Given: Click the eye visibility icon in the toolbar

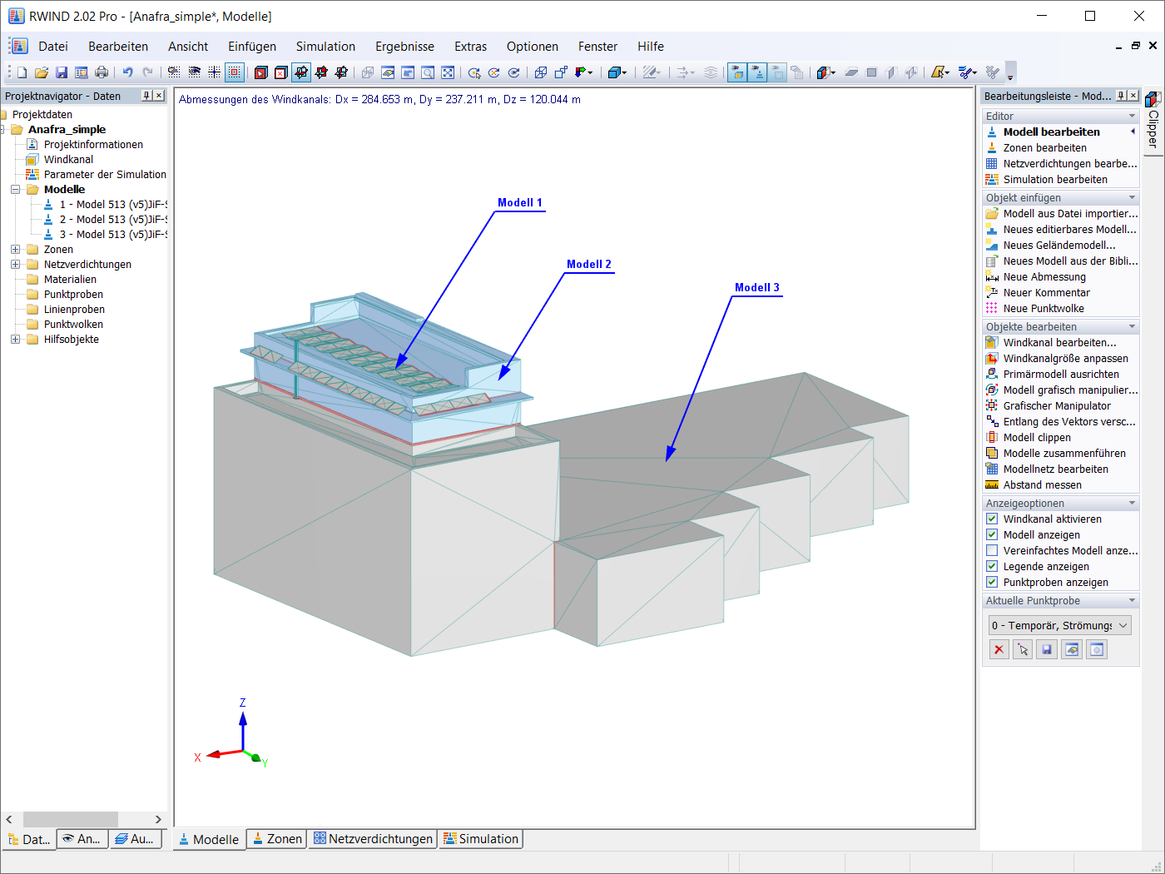Looking at the screenshot, I should point(194,72).
